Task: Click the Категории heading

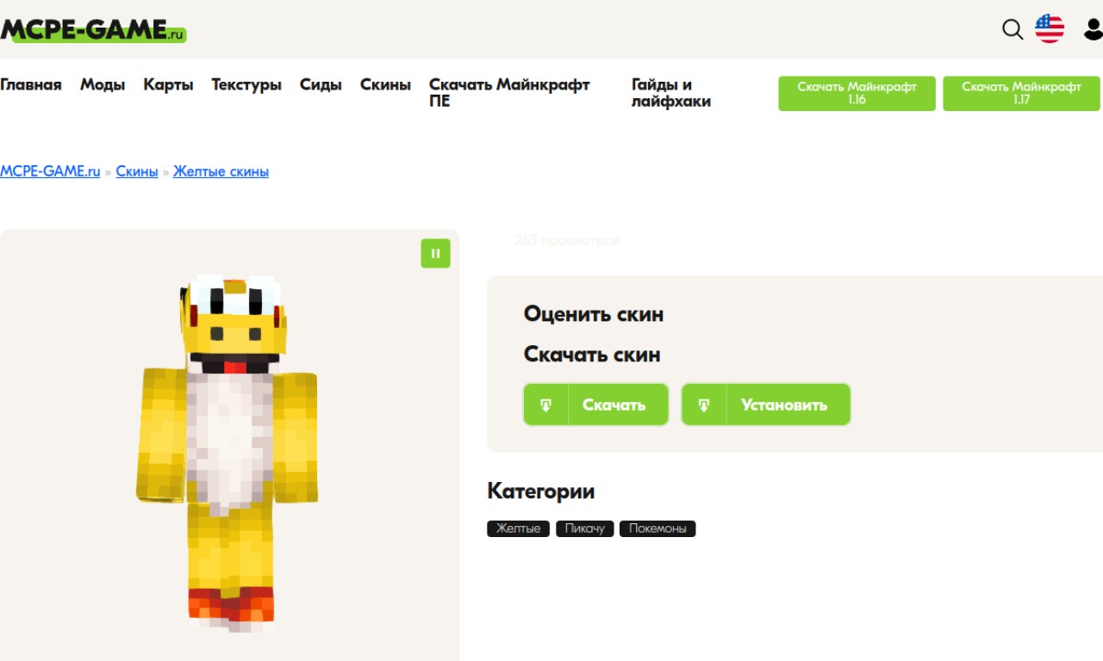Action: (541, 491)
